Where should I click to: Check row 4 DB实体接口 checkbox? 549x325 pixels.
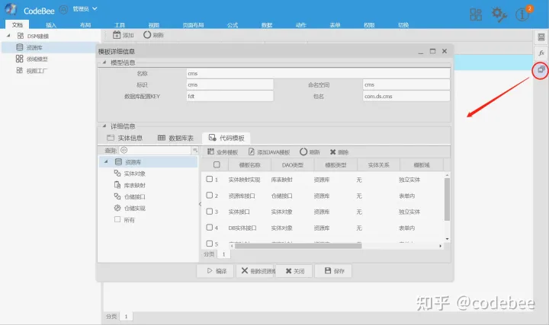(x=210, y=227)
